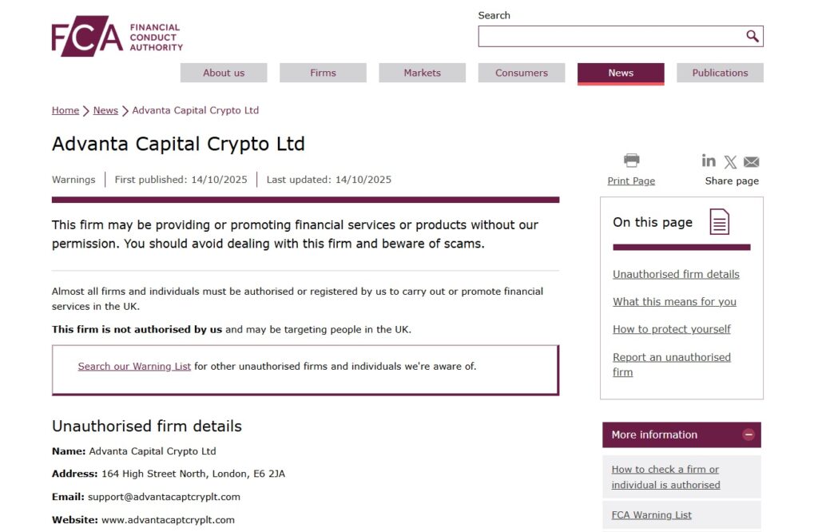Screen dimensions: 818x532
Task: Open the Markets menu
Action: tap(422, 73)
